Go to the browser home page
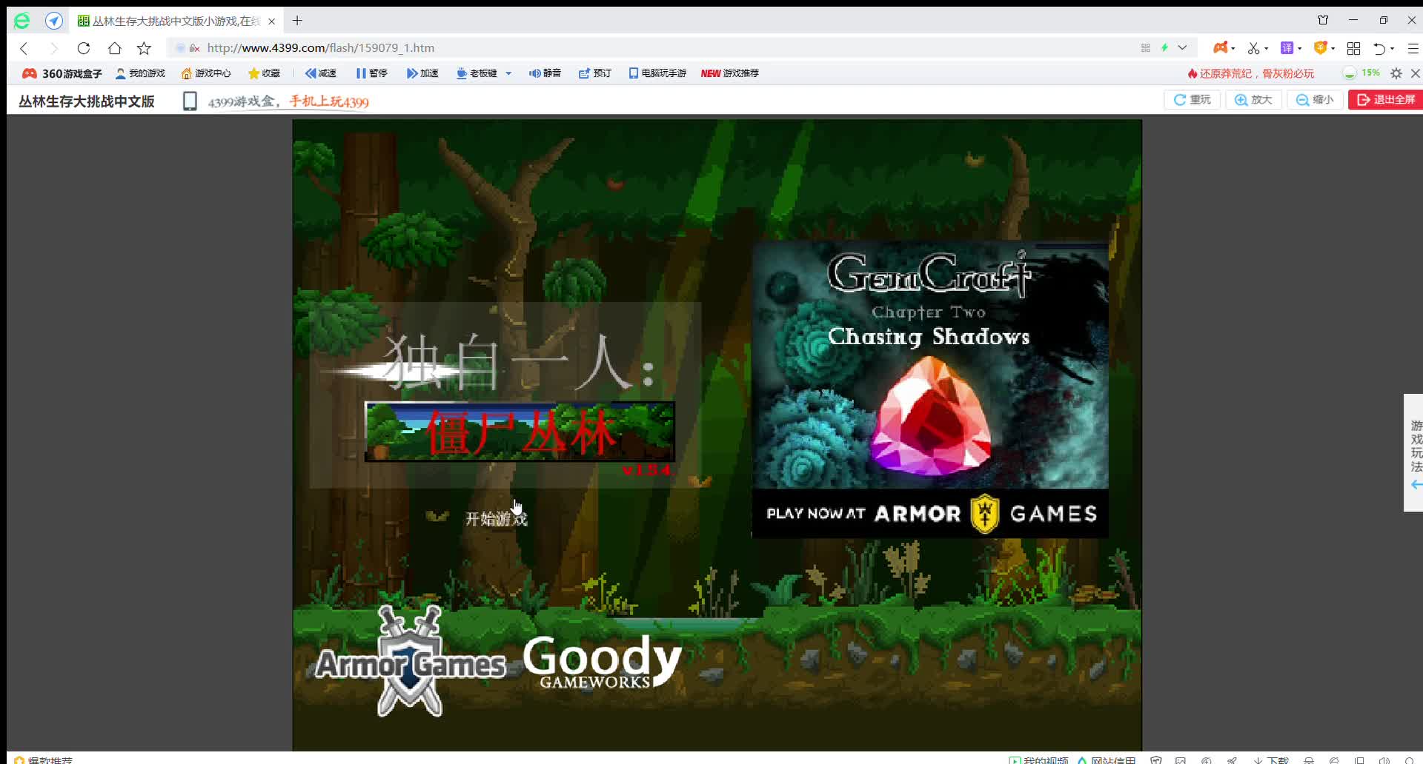The width and height of the screenshot is (1423, 764). pyautogui.click(x=114, y=48)
